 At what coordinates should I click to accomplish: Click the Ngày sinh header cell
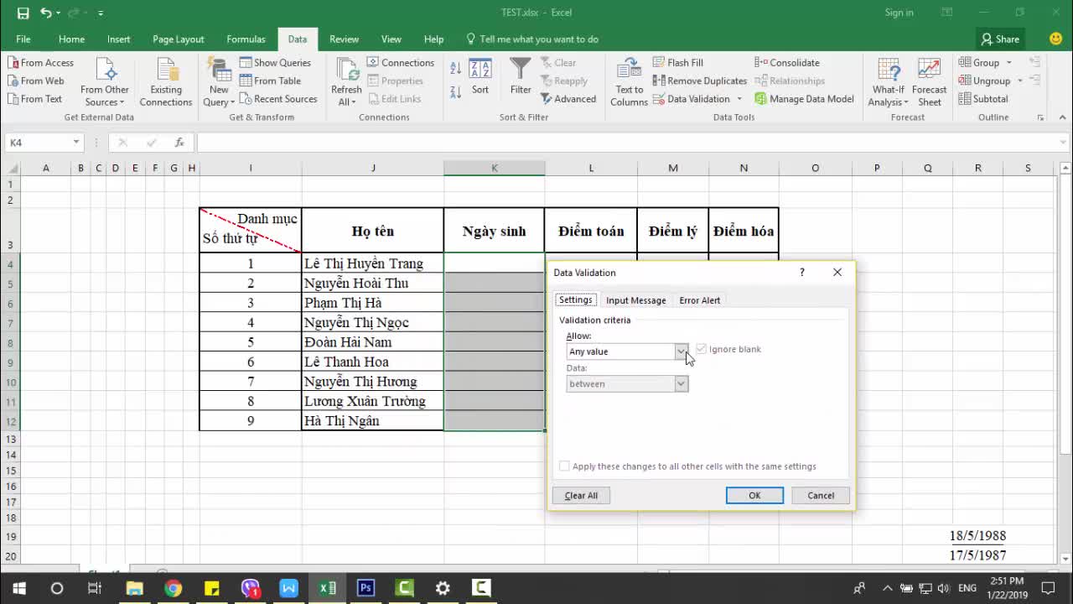click(x=494, y=231)
